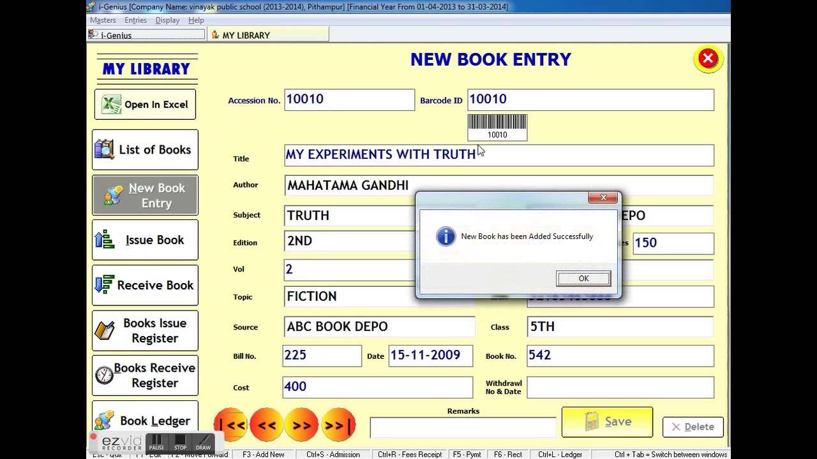Click the Date field showing 15-11-2009
Viewport: 817px width, 459px height.
(431, 356)
